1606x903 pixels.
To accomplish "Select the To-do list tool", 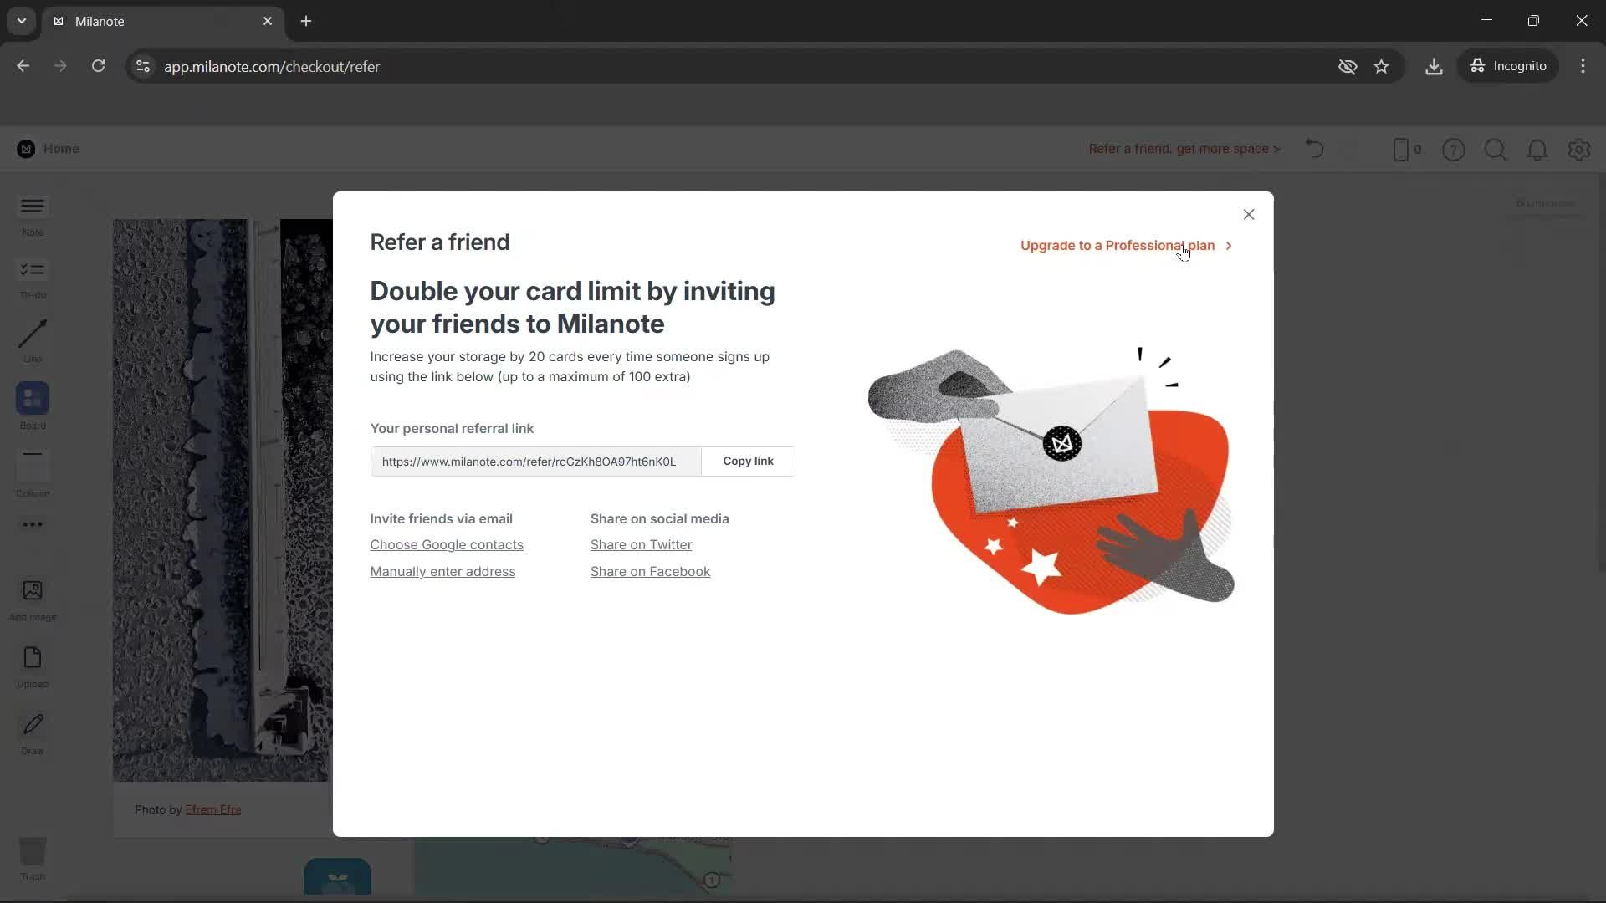I will 33,270.
